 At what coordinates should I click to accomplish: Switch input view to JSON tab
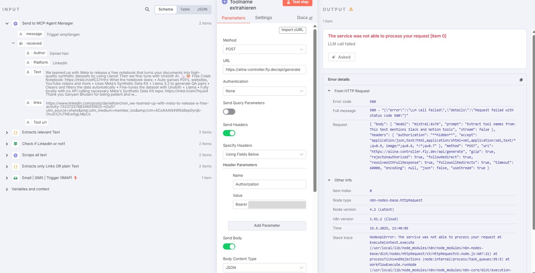coord(202,9)
